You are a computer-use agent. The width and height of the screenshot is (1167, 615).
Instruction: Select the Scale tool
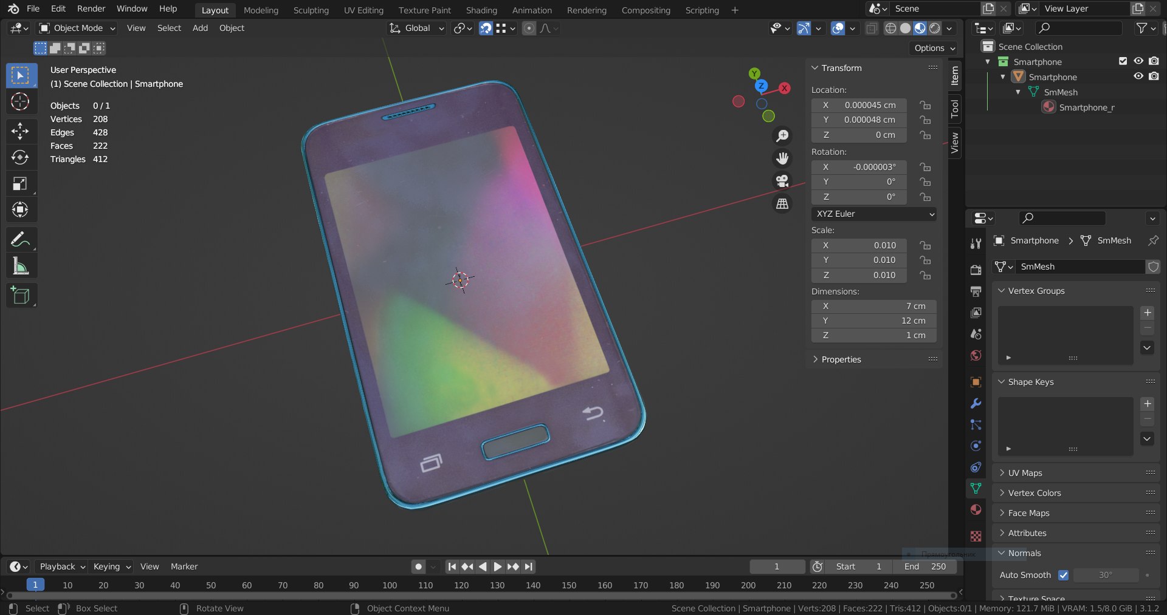(x=20, y=183)
